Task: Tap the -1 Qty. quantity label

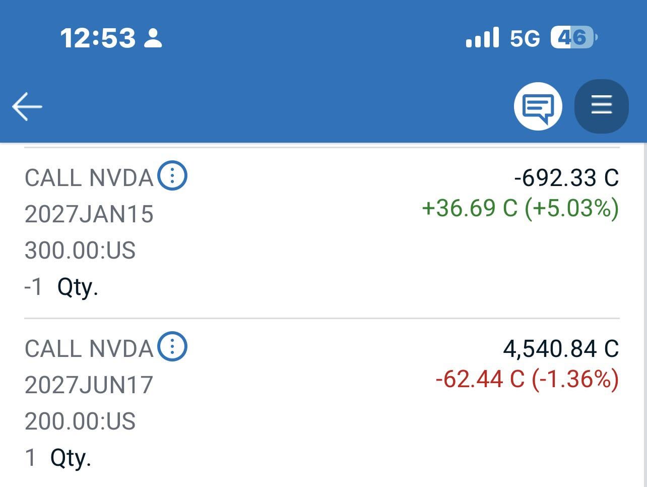Action: coord(61,287)
